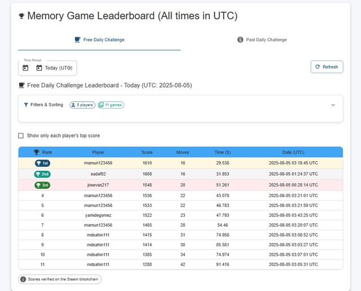361x291 pixels.
Task: Click score 1548 in the table
Action: tap(147, 185)
